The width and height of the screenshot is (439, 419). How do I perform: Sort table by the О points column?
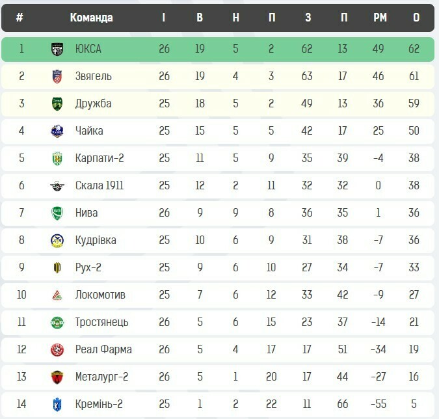pyautogui.click(x=416, y=18)
